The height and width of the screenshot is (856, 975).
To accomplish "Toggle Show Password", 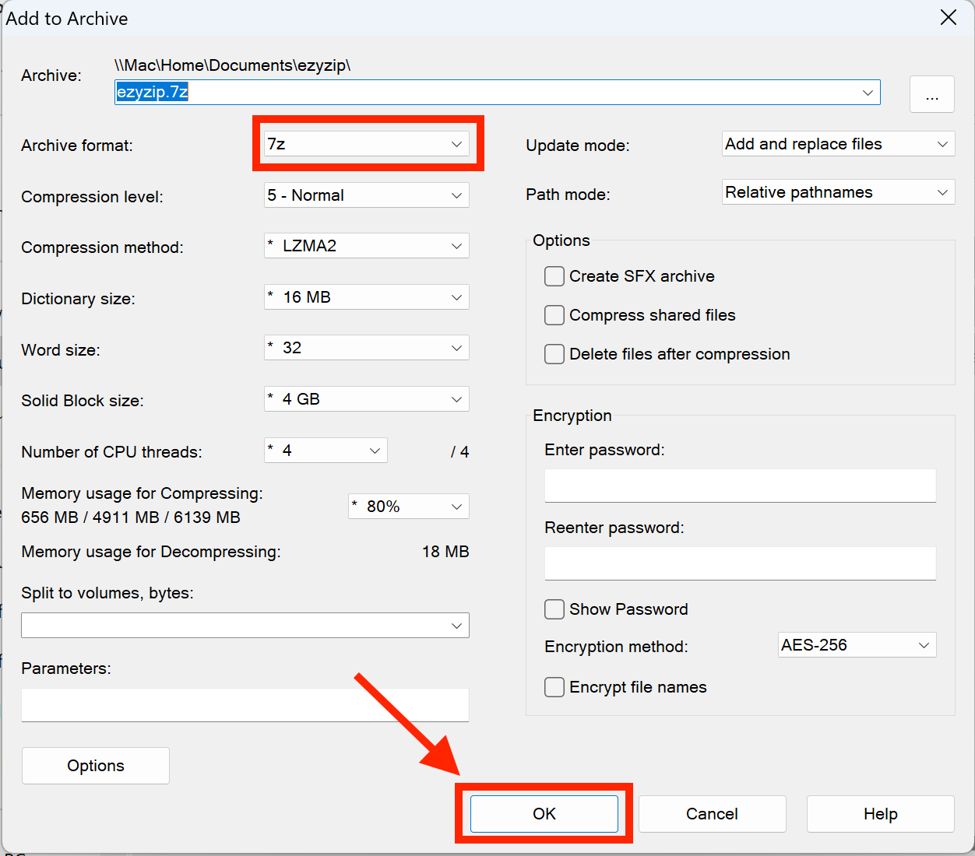I will pyautogui.click(x=554, y=609).
